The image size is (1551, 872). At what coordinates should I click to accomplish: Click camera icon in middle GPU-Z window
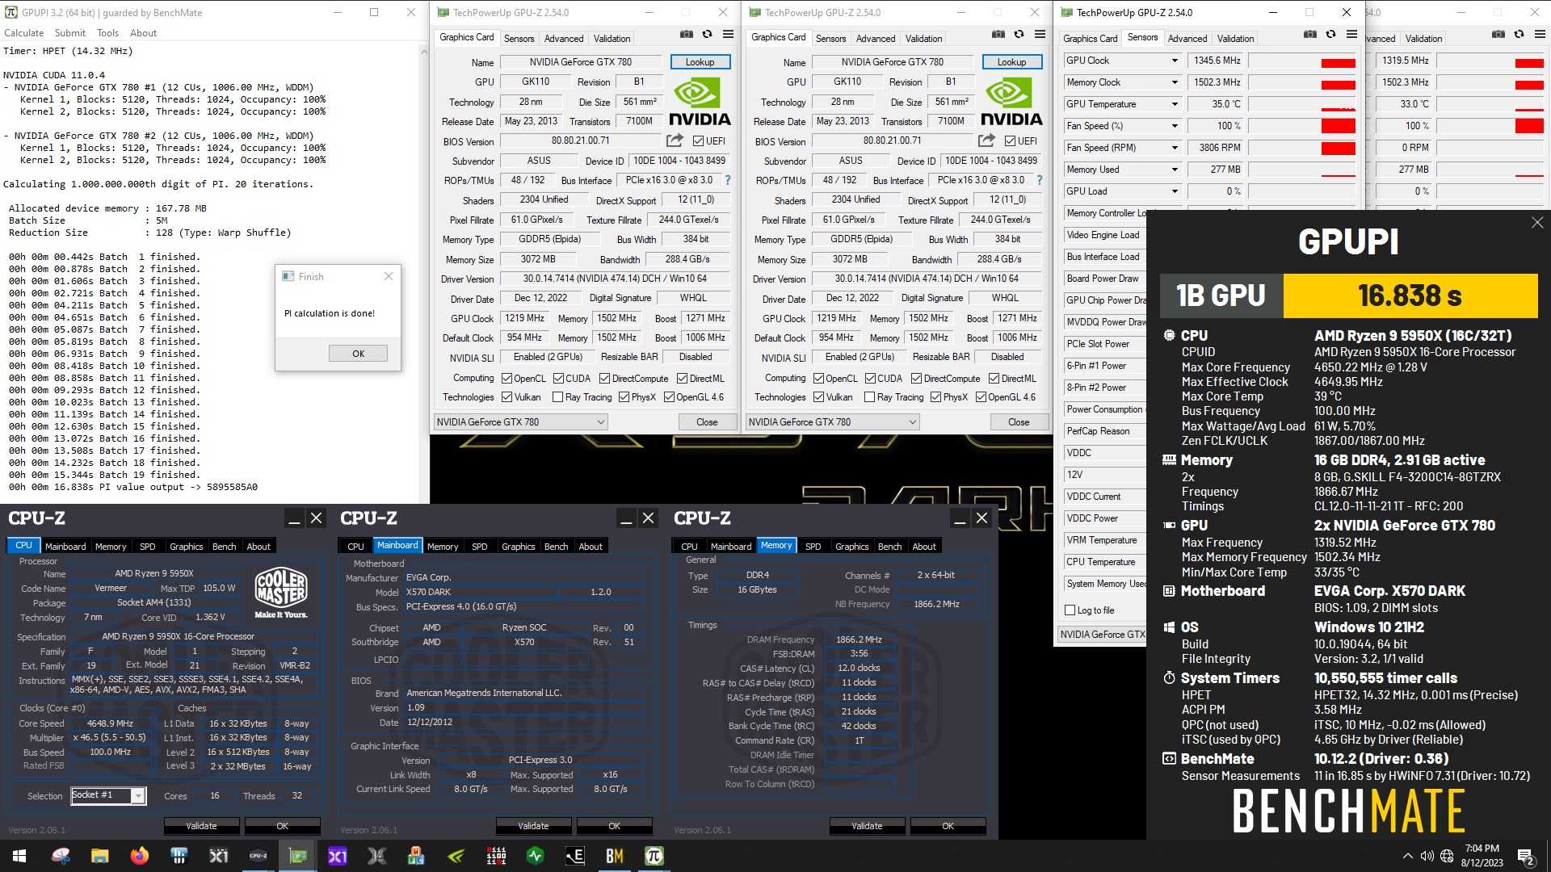pyautogui.click(x=998, y=35)
